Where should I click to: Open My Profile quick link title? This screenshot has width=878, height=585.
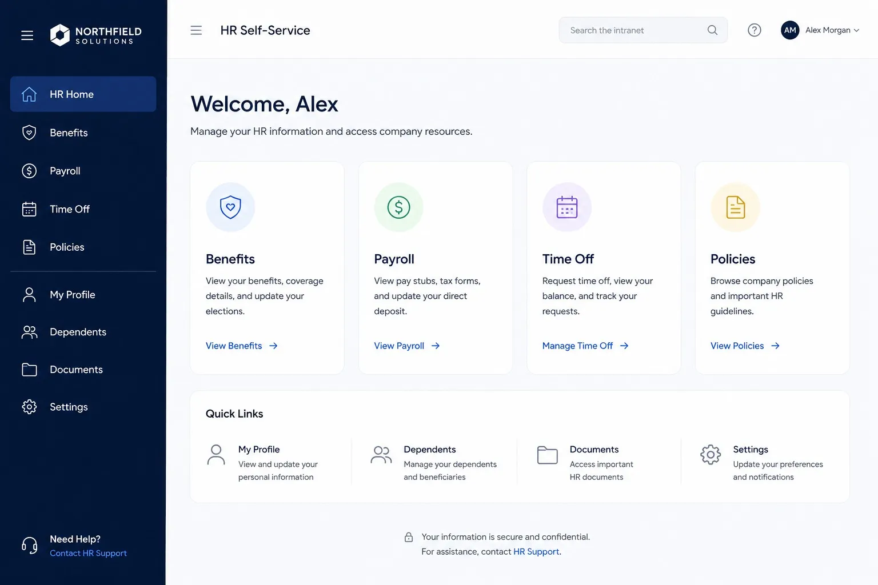click(259, 450)
